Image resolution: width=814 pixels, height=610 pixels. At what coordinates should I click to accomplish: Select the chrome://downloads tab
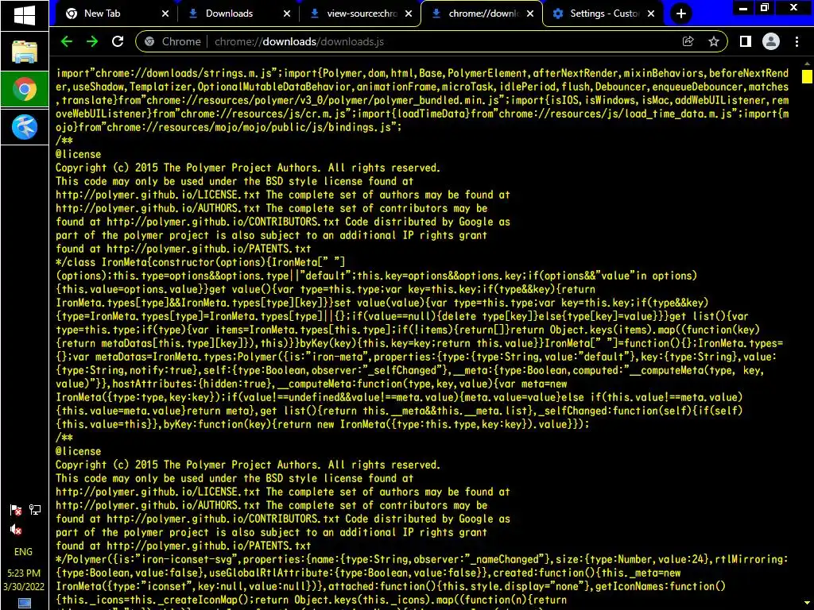483,14
